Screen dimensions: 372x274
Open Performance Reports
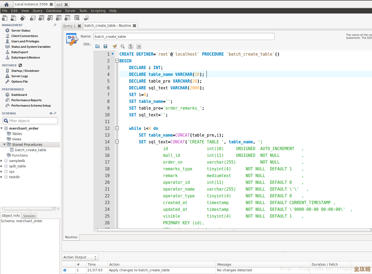[26, 100]
